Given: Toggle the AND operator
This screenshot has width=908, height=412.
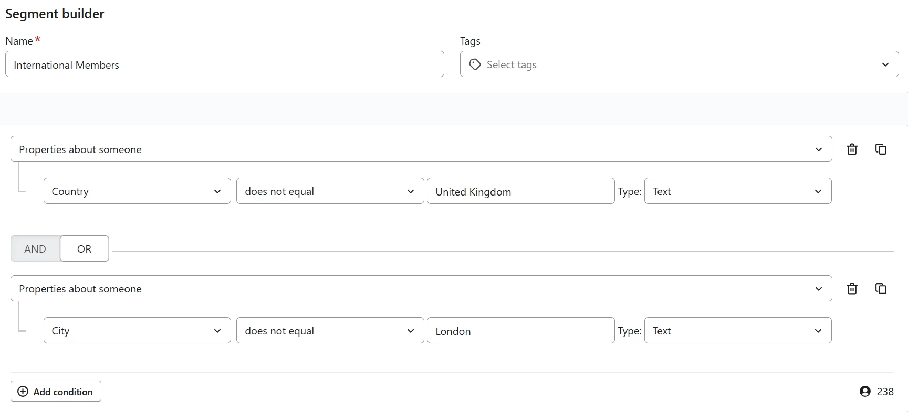Looking at the screenshot, I should (35, 249).
